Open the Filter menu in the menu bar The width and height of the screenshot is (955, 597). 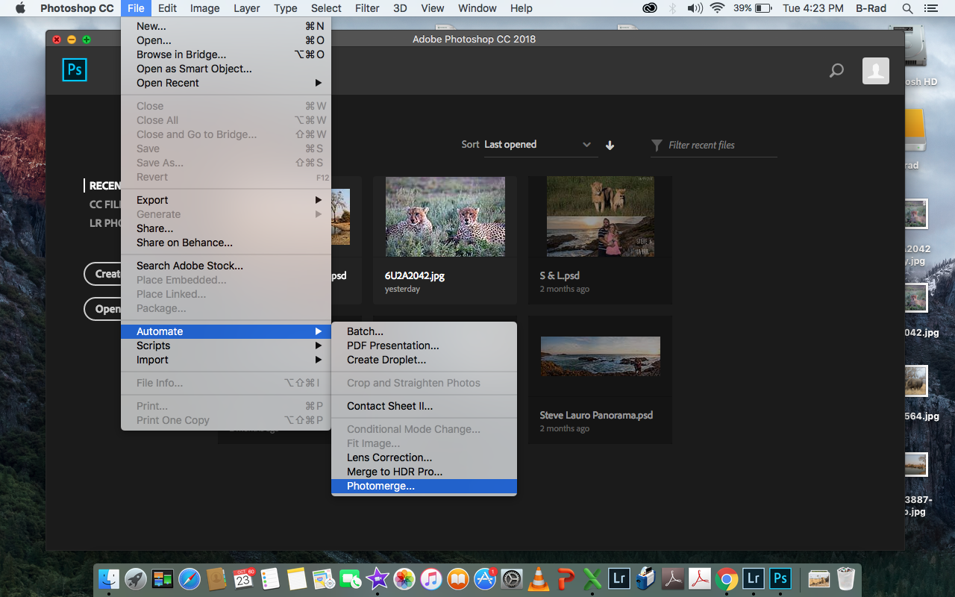click(366, 8)
